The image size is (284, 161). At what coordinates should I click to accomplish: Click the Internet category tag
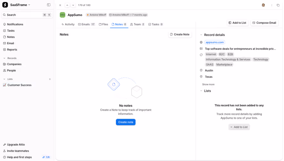pyautogui.click(x=211, y=54)
